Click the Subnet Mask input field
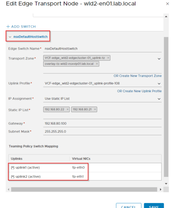This screenshot has height=208, width=173. (x=102, y=132)
